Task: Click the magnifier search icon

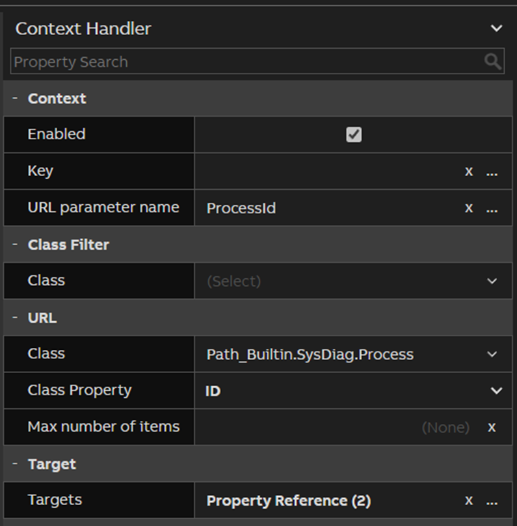Action: click(x=493, y=61)
